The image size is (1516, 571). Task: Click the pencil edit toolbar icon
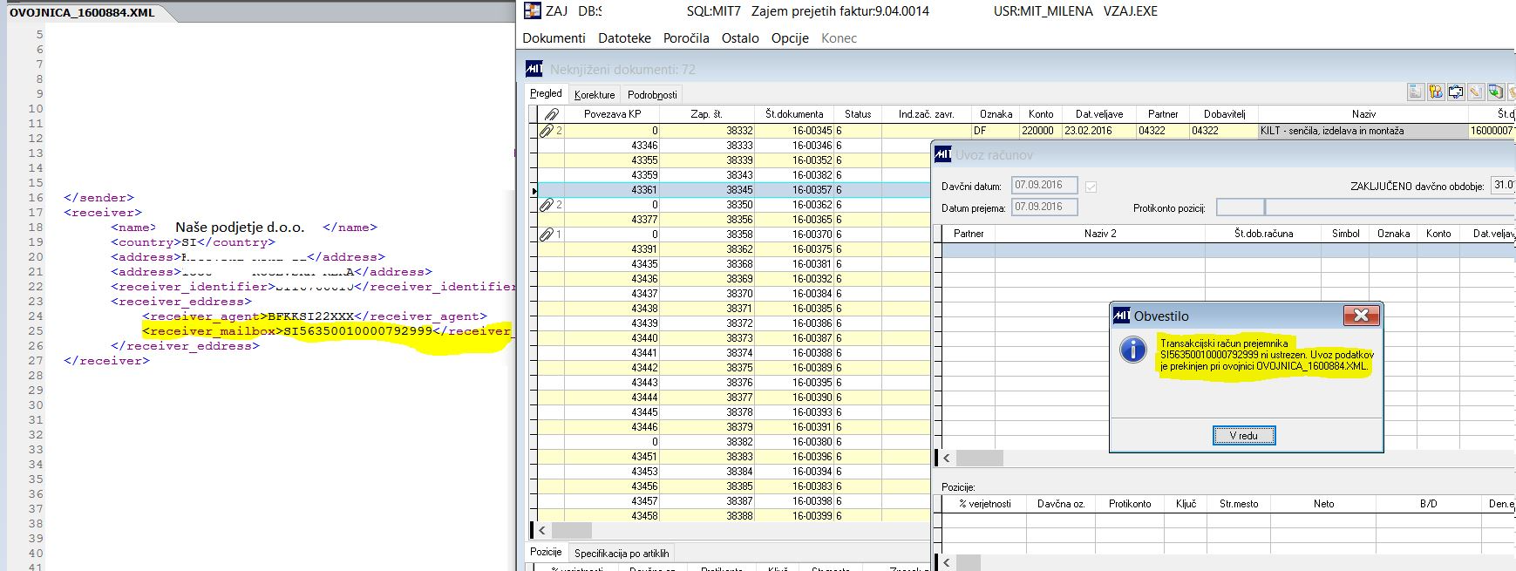coord(1476,92)
